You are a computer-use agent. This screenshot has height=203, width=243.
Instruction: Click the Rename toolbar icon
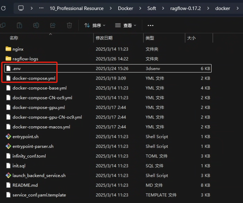[36, 25]
